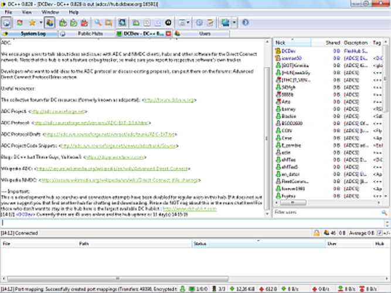Viewport: 391px width, 293px height.
Task: Click the user list horizontal scrollbar
Action: [328, 203]
